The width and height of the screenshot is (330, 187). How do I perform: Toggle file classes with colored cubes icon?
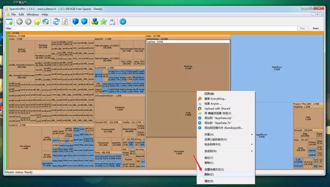[x=95, y=22]
